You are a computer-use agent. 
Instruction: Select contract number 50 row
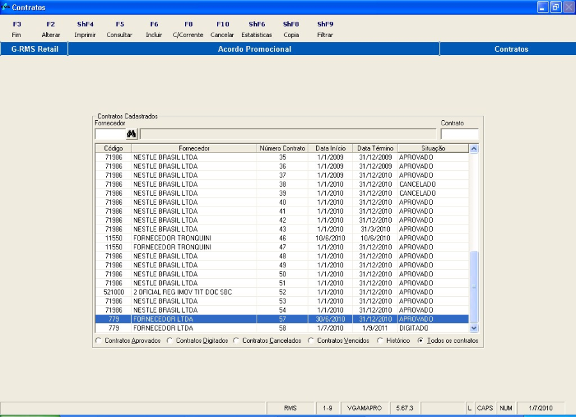pyautogui.click(x=282, y=274)
